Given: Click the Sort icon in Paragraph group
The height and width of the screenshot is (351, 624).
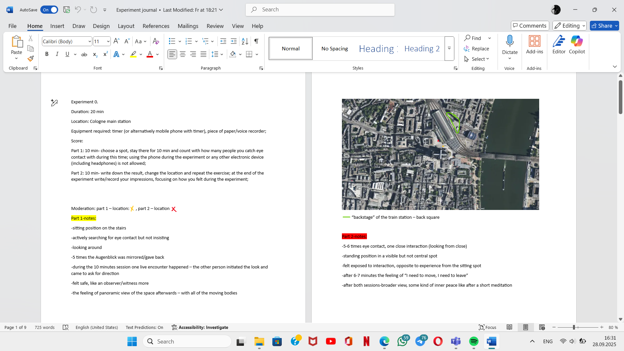Looking at the screenshot, I should pos(245,41).
